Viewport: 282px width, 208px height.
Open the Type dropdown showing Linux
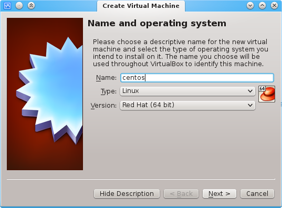(187, 91)
